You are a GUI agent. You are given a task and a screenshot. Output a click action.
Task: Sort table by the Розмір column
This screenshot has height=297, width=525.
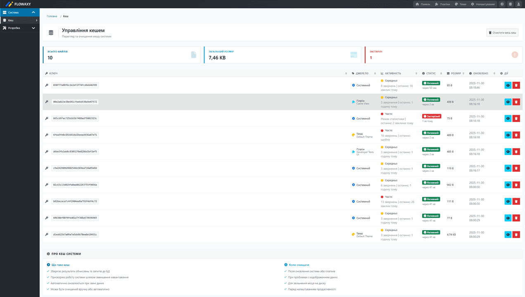(x=456, y=74)
